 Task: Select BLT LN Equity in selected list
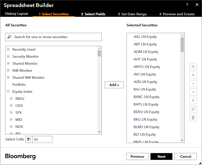(145, 134)
